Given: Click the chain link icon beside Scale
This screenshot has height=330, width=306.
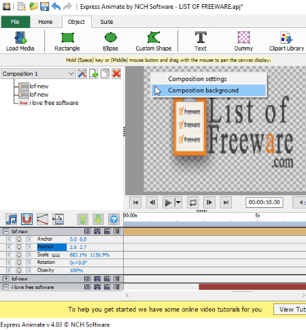Looking at the screenshot, I should pyautogui.click(x=56, y=255).
